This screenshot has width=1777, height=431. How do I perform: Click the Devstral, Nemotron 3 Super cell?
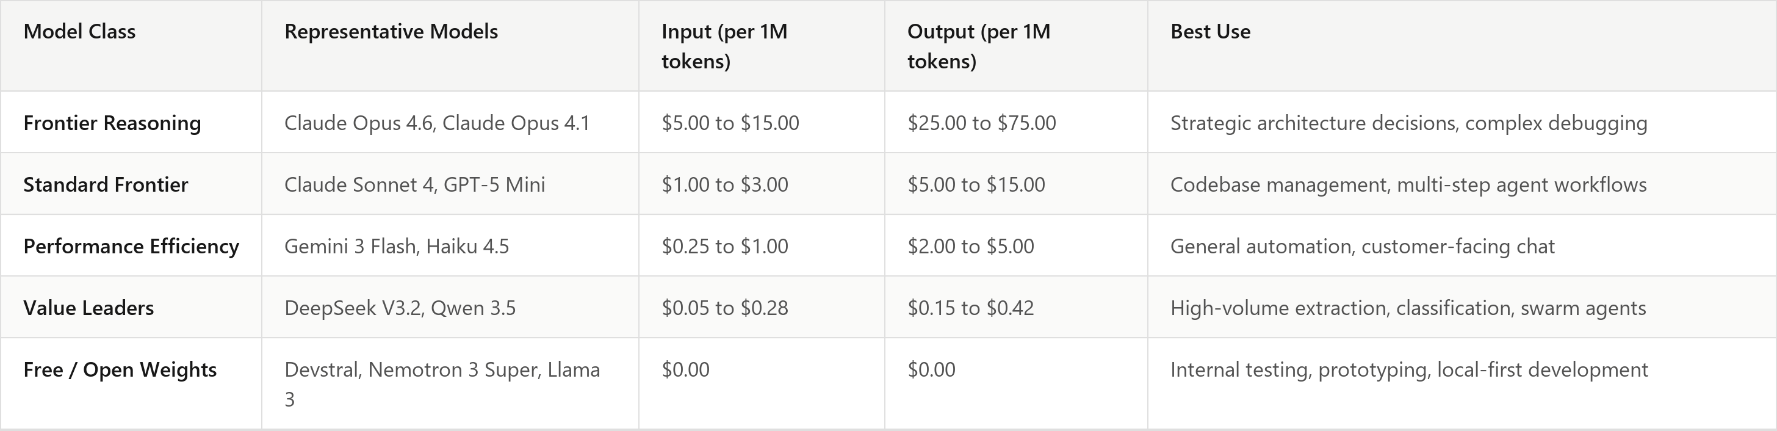(442, 384)
